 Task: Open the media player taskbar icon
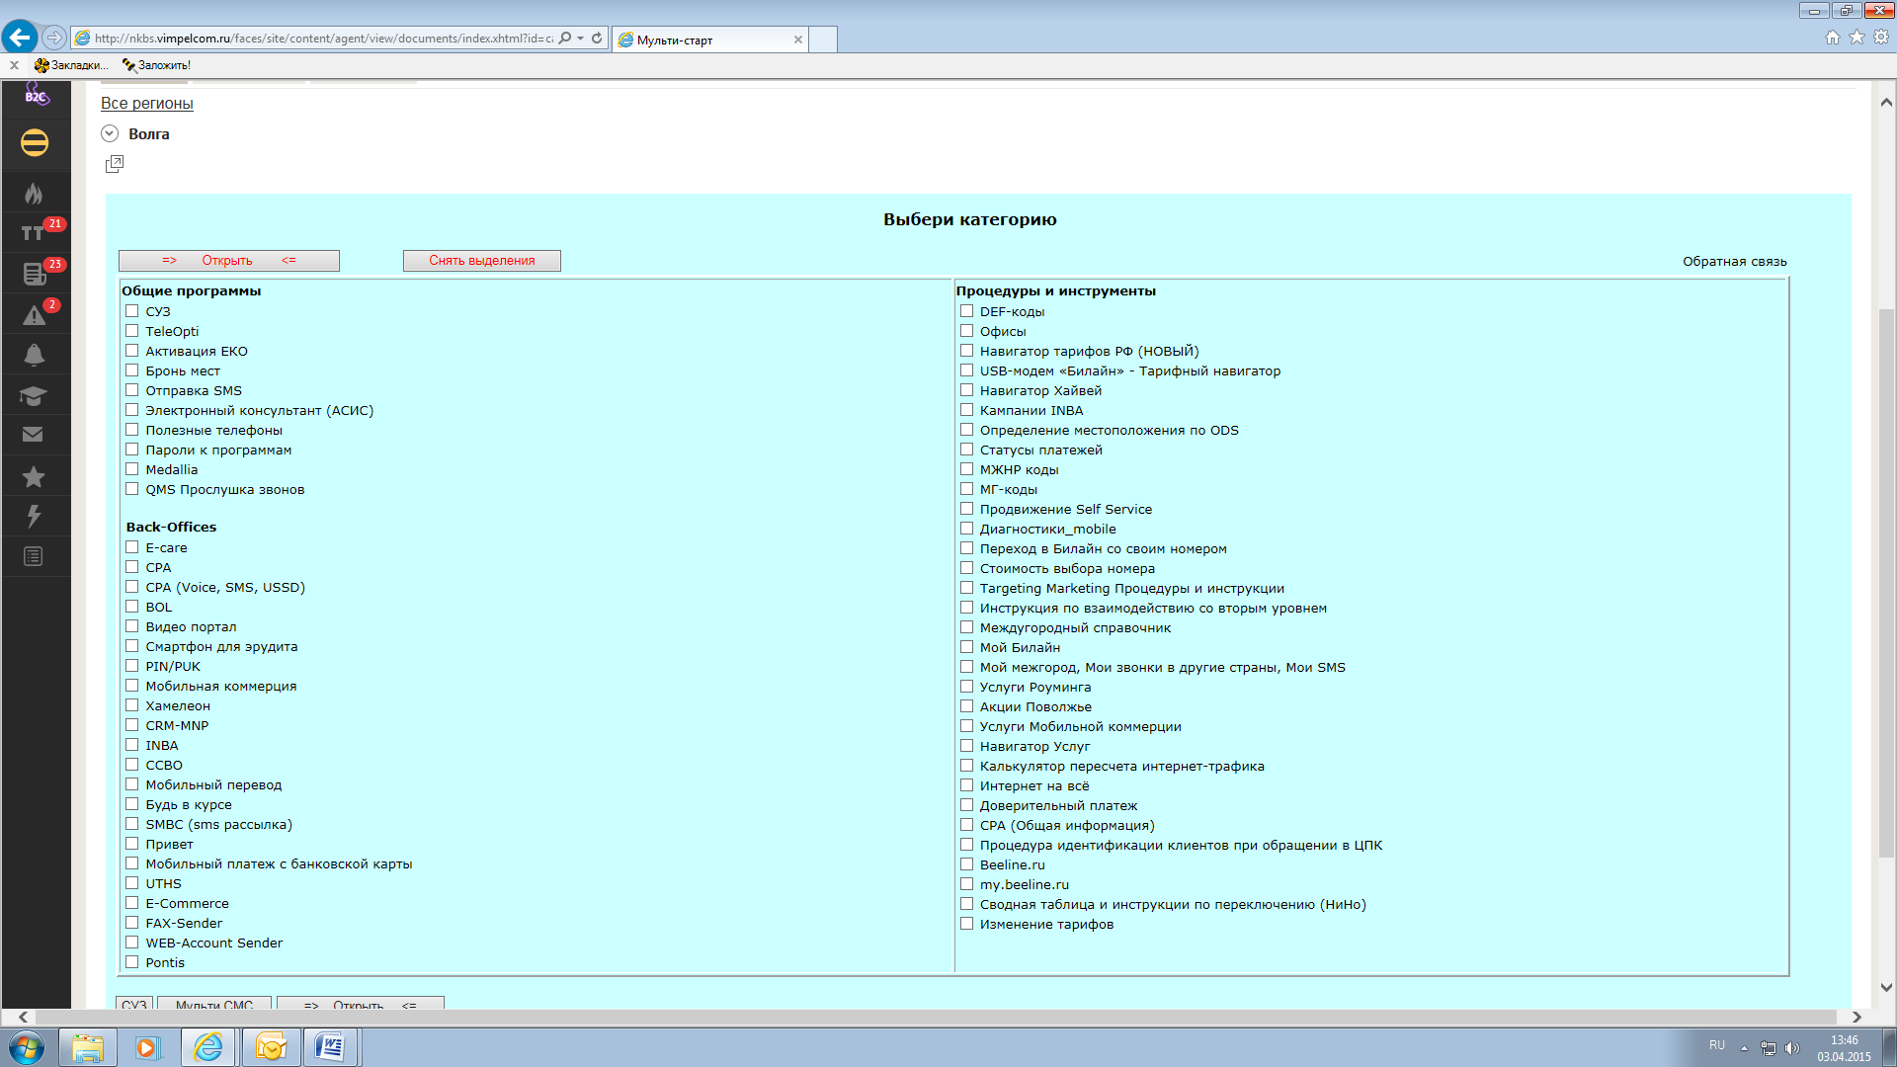pos(147,1047)
